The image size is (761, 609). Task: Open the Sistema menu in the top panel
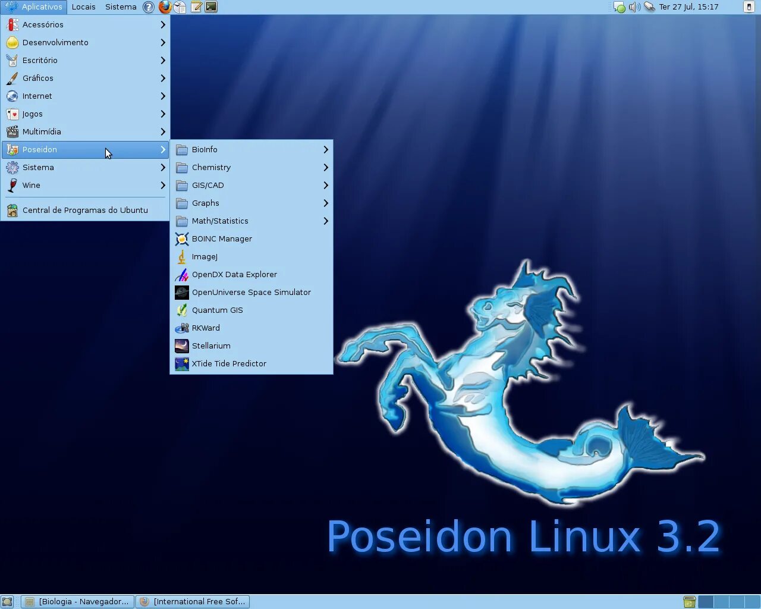click(121, 7)
